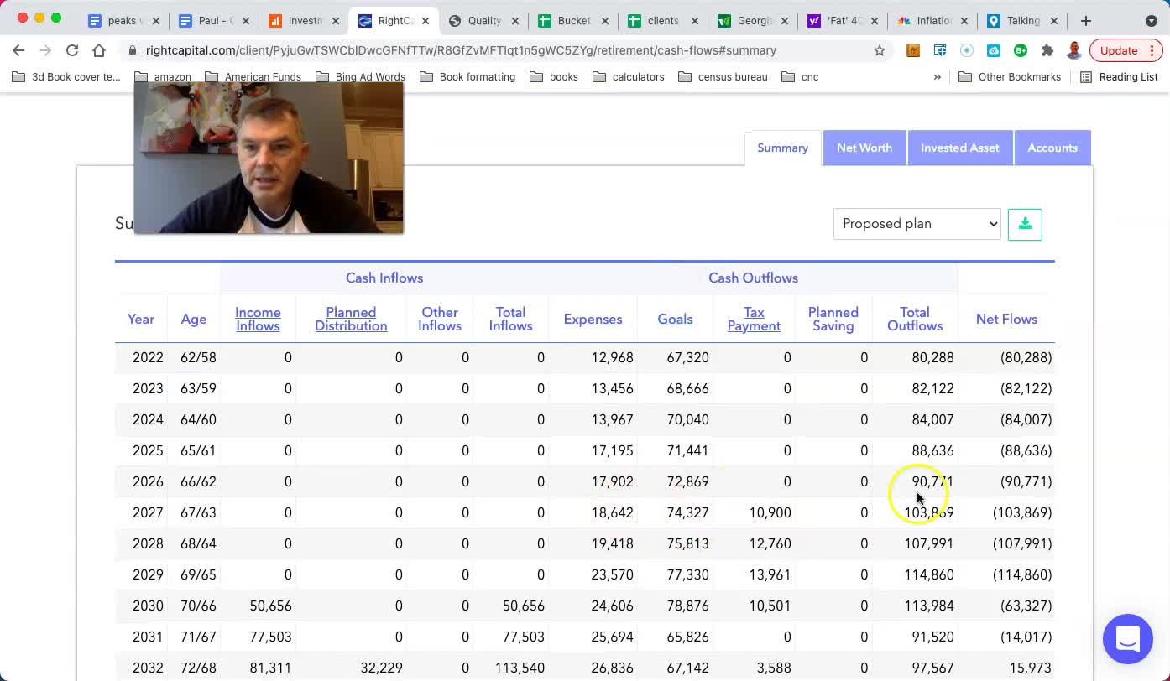Bookmark page with star icon
Viewport: 1170px width, 681px height.
[x=880, y=50]
